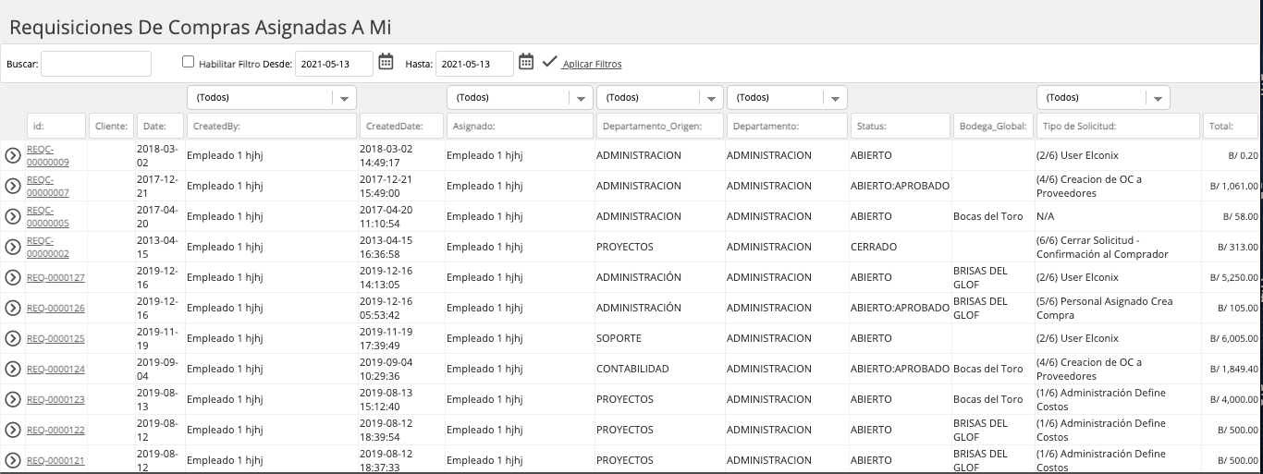Click the CreatedBy column filter field
This screenshot has width=1263, height=474.
point(272,126)
